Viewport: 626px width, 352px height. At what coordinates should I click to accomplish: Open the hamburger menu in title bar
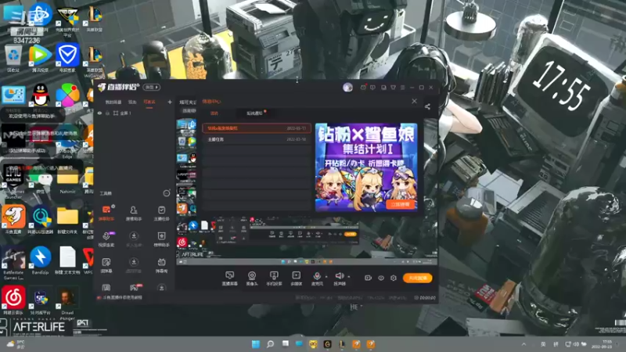(x=402, y=87)
